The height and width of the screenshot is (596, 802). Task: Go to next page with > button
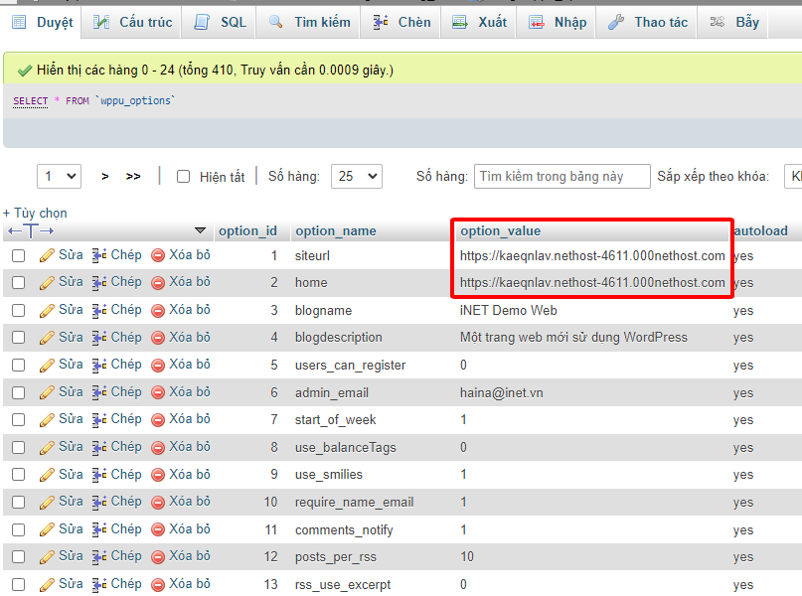(105, 177)
